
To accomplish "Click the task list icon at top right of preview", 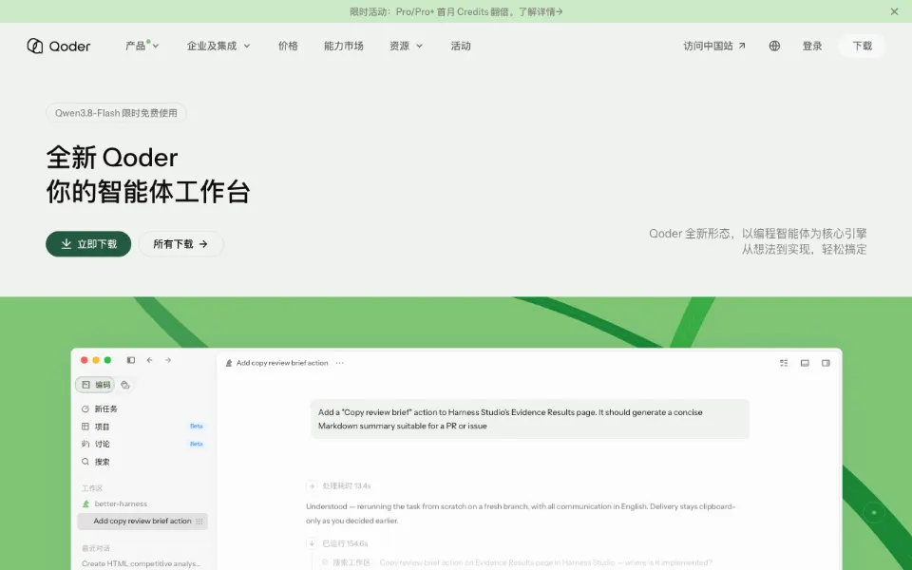I will coord(784,363).
